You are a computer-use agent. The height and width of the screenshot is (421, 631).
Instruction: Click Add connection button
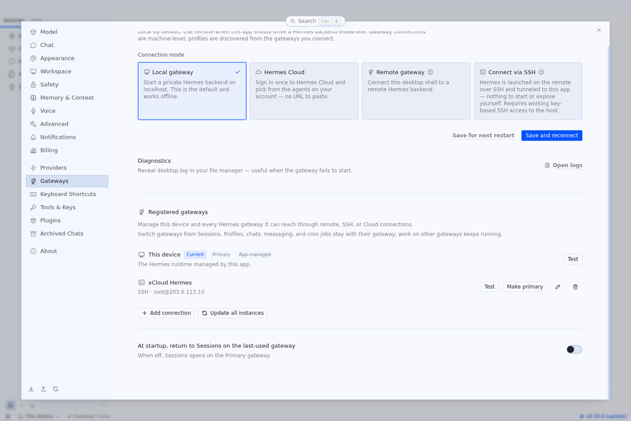[166, 313]
